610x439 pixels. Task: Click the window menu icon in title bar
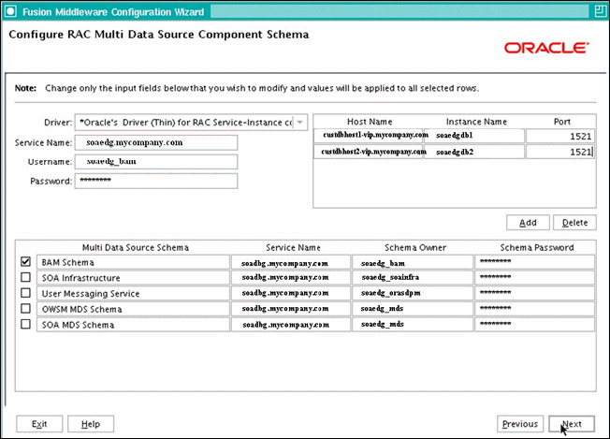10,11
